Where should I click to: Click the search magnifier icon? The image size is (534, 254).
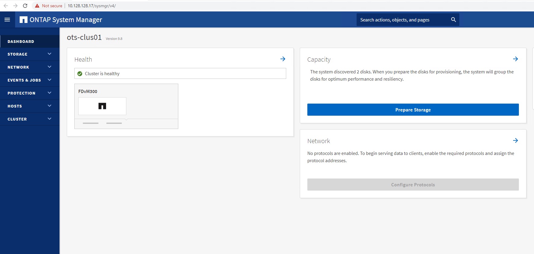[x=453, y=20]
